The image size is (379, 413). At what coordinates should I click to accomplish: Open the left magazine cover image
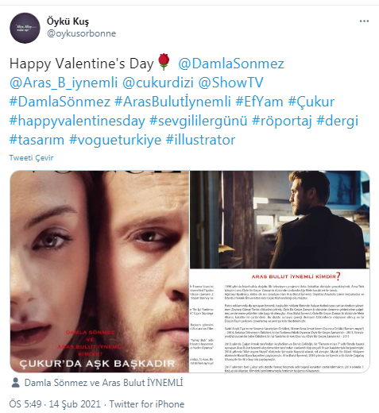(99, 272)
